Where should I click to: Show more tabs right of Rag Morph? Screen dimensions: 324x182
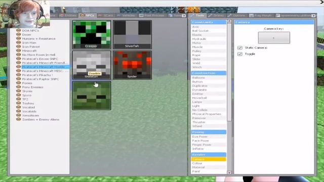(313, 16)
